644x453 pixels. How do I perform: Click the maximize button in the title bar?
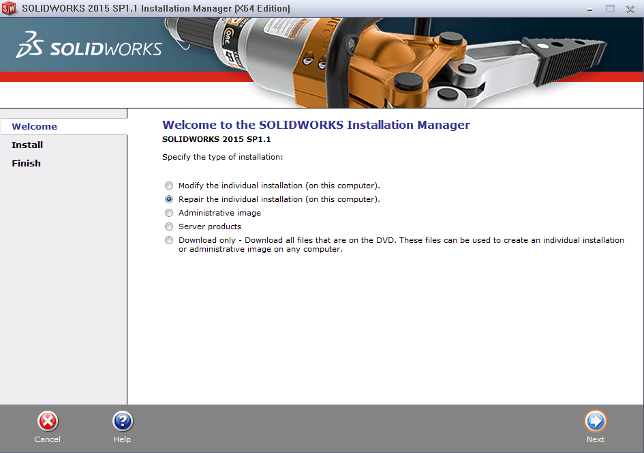(x=609, y=9)
